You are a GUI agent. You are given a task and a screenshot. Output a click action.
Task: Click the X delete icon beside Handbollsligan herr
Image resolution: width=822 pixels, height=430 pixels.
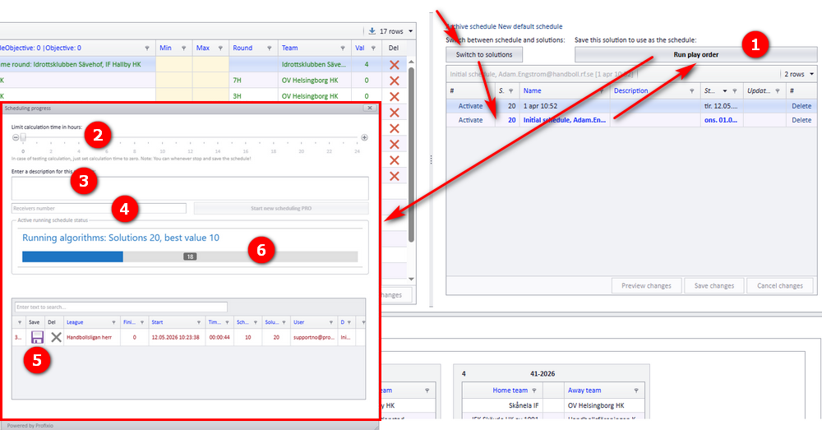pyautogui.click(x=56, y=337)
